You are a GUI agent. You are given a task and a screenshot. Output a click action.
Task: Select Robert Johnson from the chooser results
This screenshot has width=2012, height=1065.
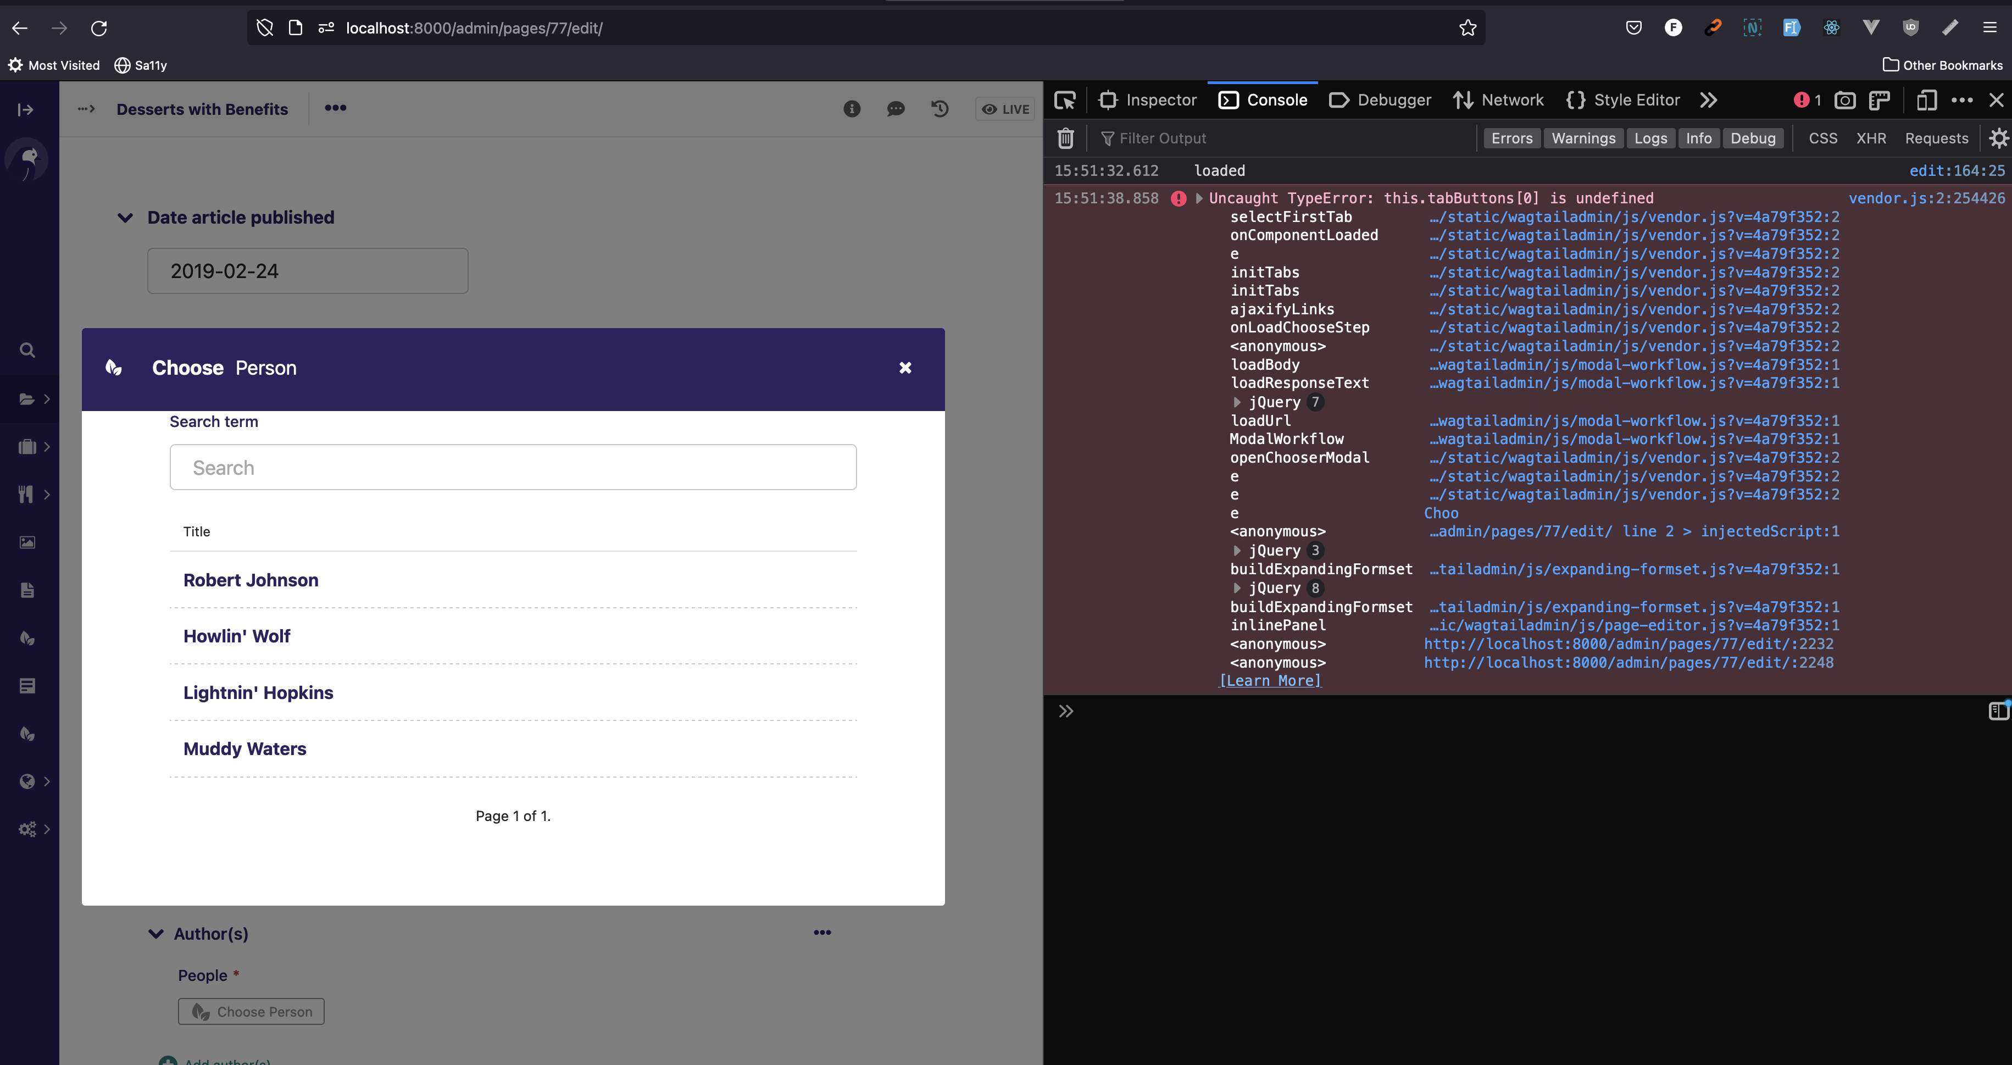(x=251, y=580)
